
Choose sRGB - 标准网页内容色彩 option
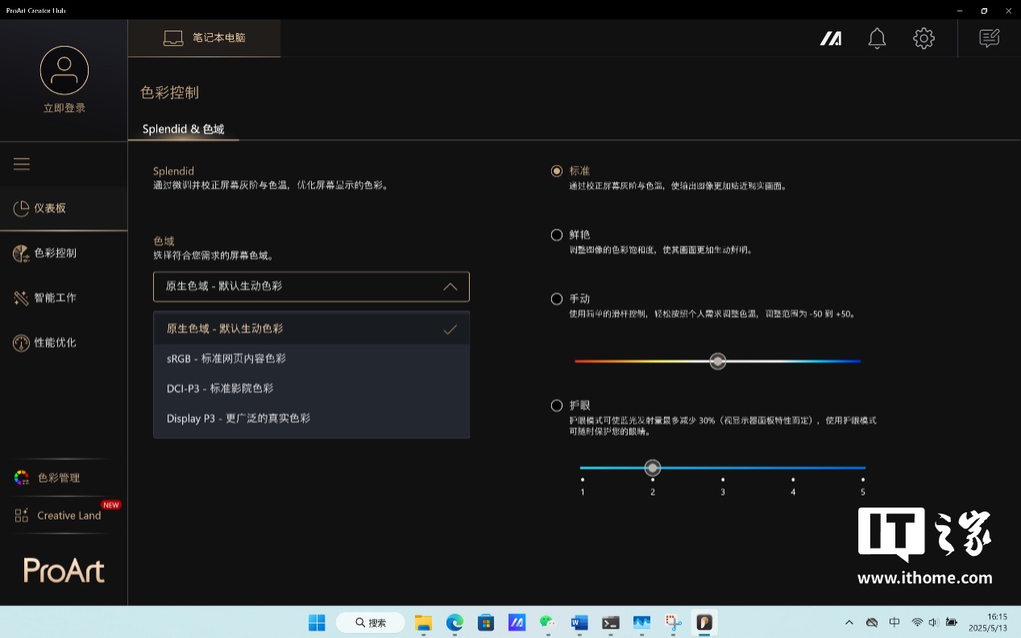226,358
